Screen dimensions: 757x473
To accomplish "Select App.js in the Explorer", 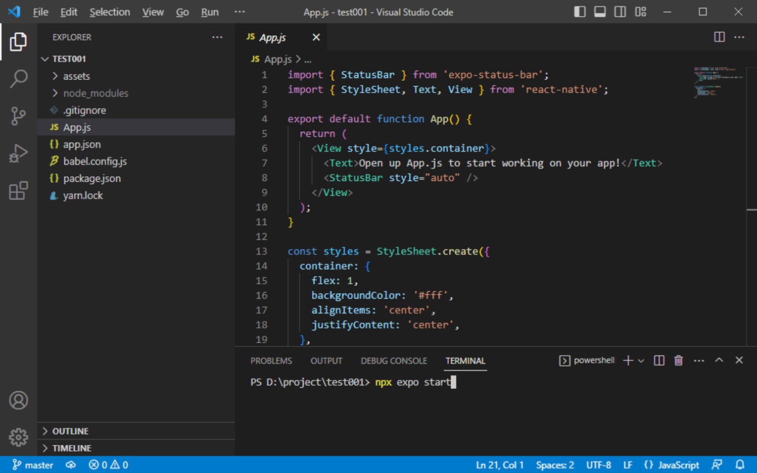I will (x=136, y=127).
